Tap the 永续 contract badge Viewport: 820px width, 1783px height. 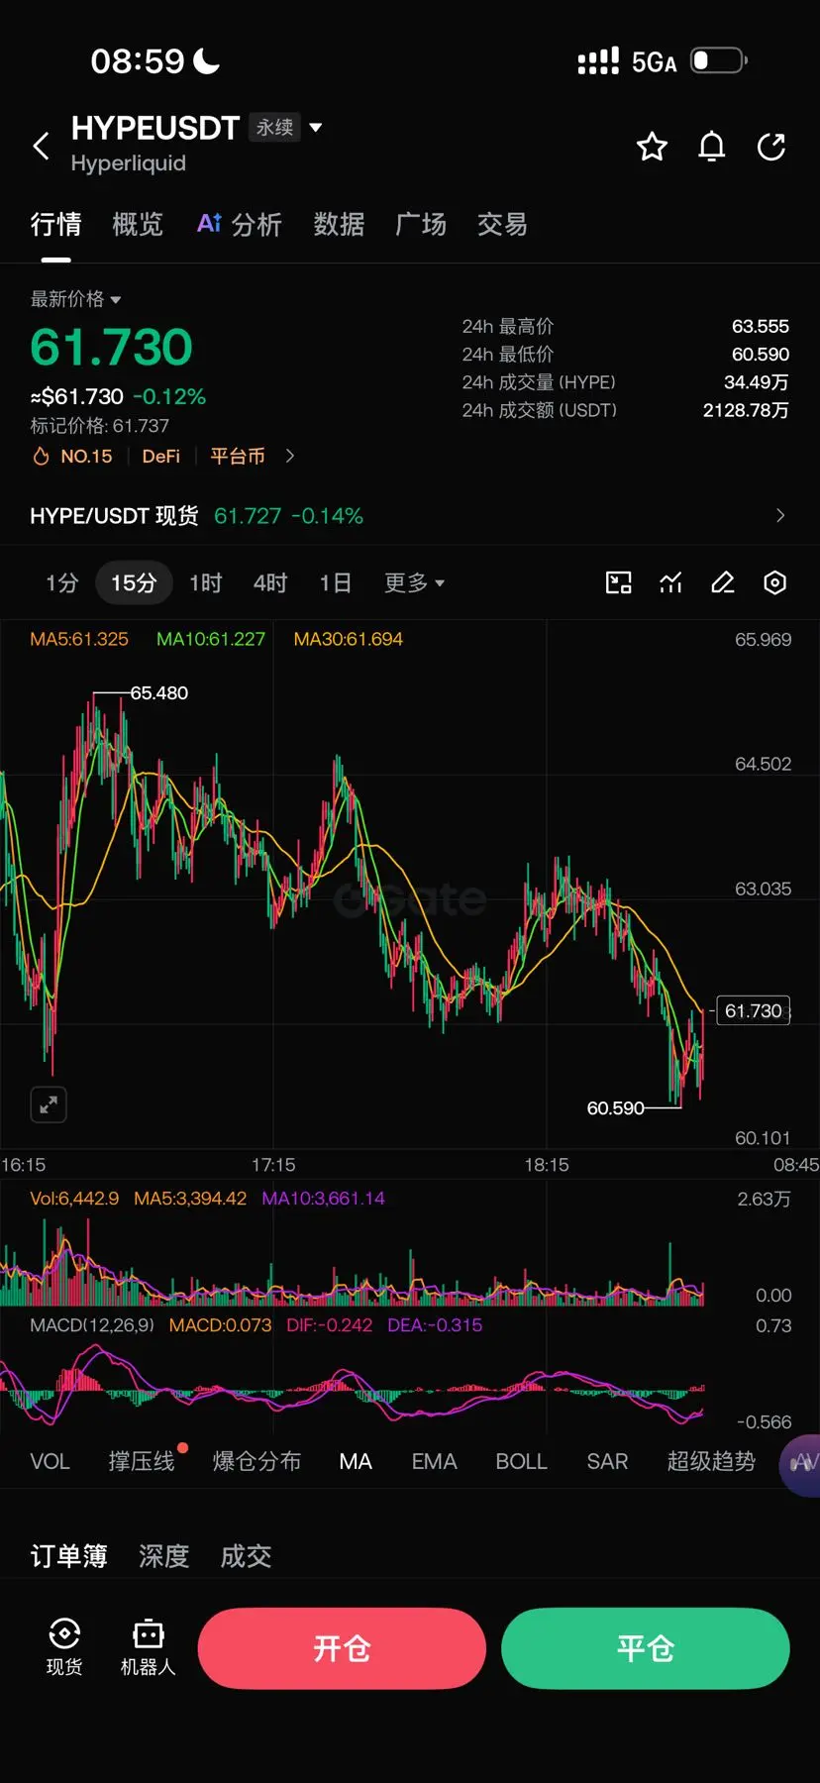[274, 127]
